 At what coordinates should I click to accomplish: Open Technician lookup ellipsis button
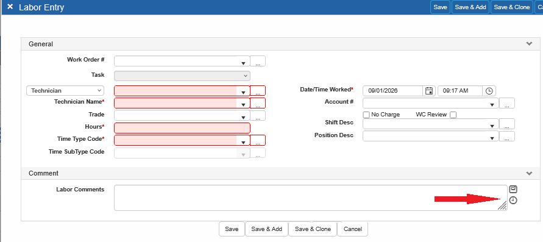pos(258,91)
